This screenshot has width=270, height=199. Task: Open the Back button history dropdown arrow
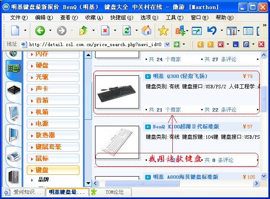pyautogui.click(x=50, y=31)
